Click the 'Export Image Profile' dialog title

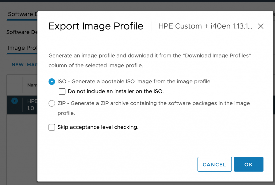pyautogui.click(x=96, y=26)
